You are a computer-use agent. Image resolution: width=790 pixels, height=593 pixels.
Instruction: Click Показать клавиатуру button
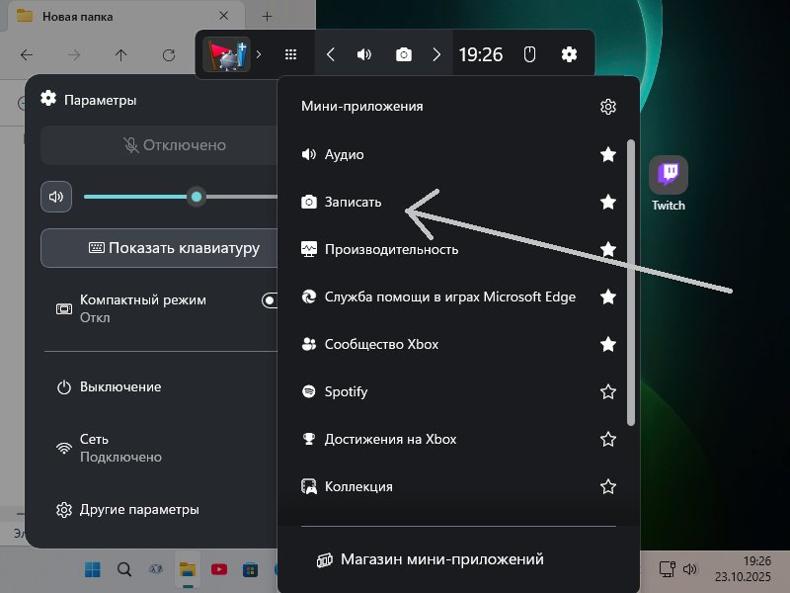[x=159, y=248]
